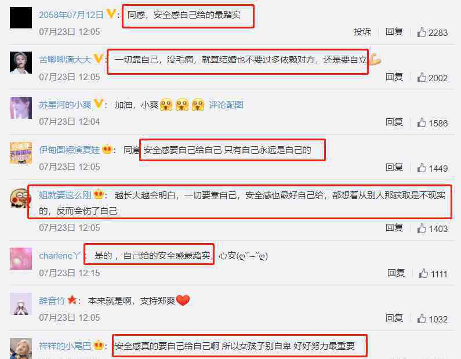Click thumbs-up beside 1111 count
This screenshot has height=359, width=461.
(423, 273)
